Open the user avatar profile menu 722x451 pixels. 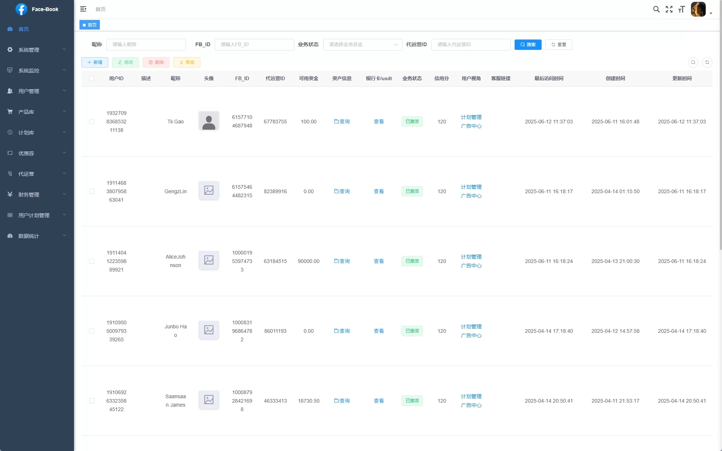click(x=699, y=9)
